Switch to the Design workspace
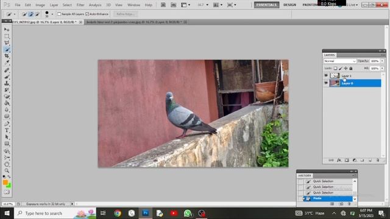This screenshot has width=390, height=219. [x=290, y=5]
